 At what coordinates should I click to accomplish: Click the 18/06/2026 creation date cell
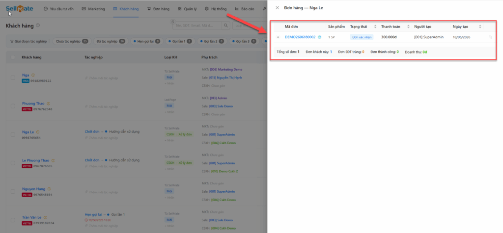pos(462,37)
